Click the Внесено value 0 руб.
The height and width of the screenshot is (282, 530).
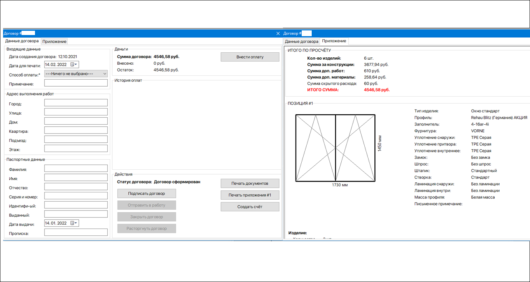coord(159,63)
